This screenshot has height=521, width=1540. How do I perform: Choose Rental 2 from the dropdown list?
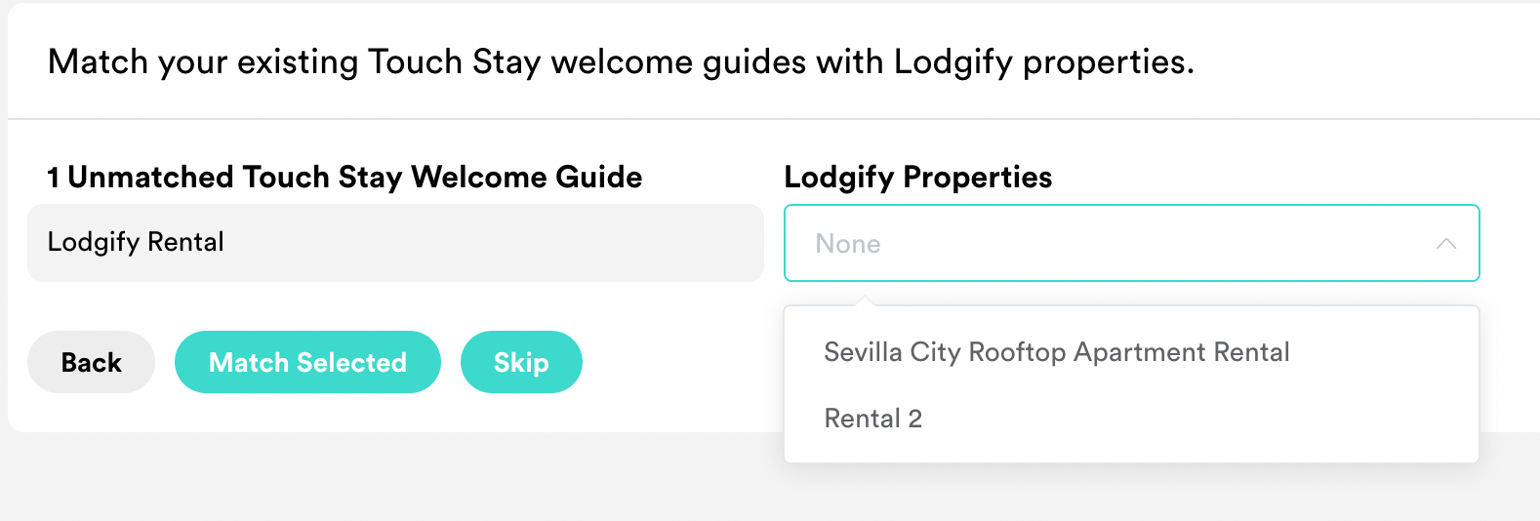[x=872, y=419]
